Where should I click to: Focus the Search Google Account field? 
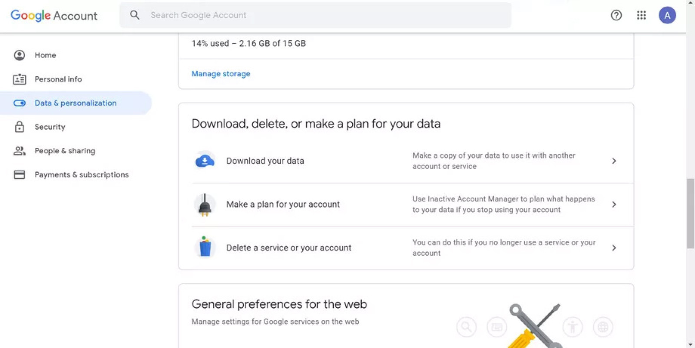coord(315,15)
